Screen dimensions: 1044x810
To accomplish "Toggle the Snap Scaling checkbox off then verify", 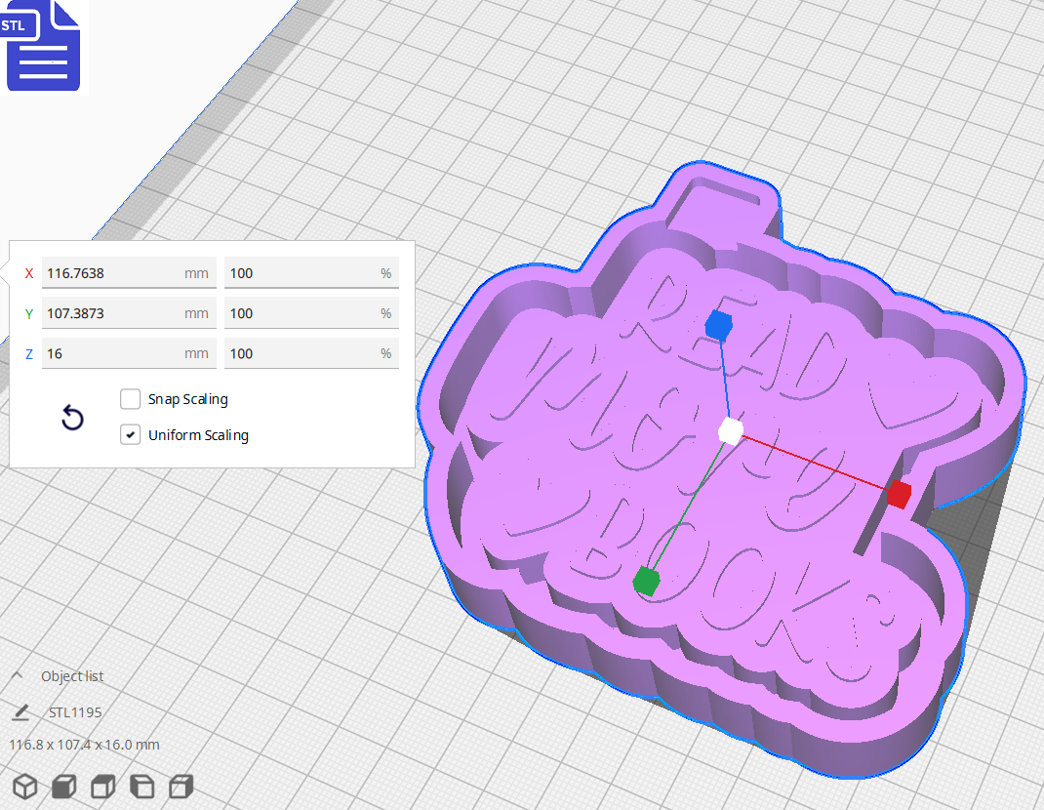I will point(130,398).
